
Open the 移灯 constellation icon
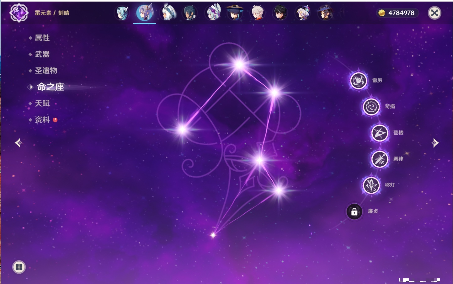click(x=371, y=185)
